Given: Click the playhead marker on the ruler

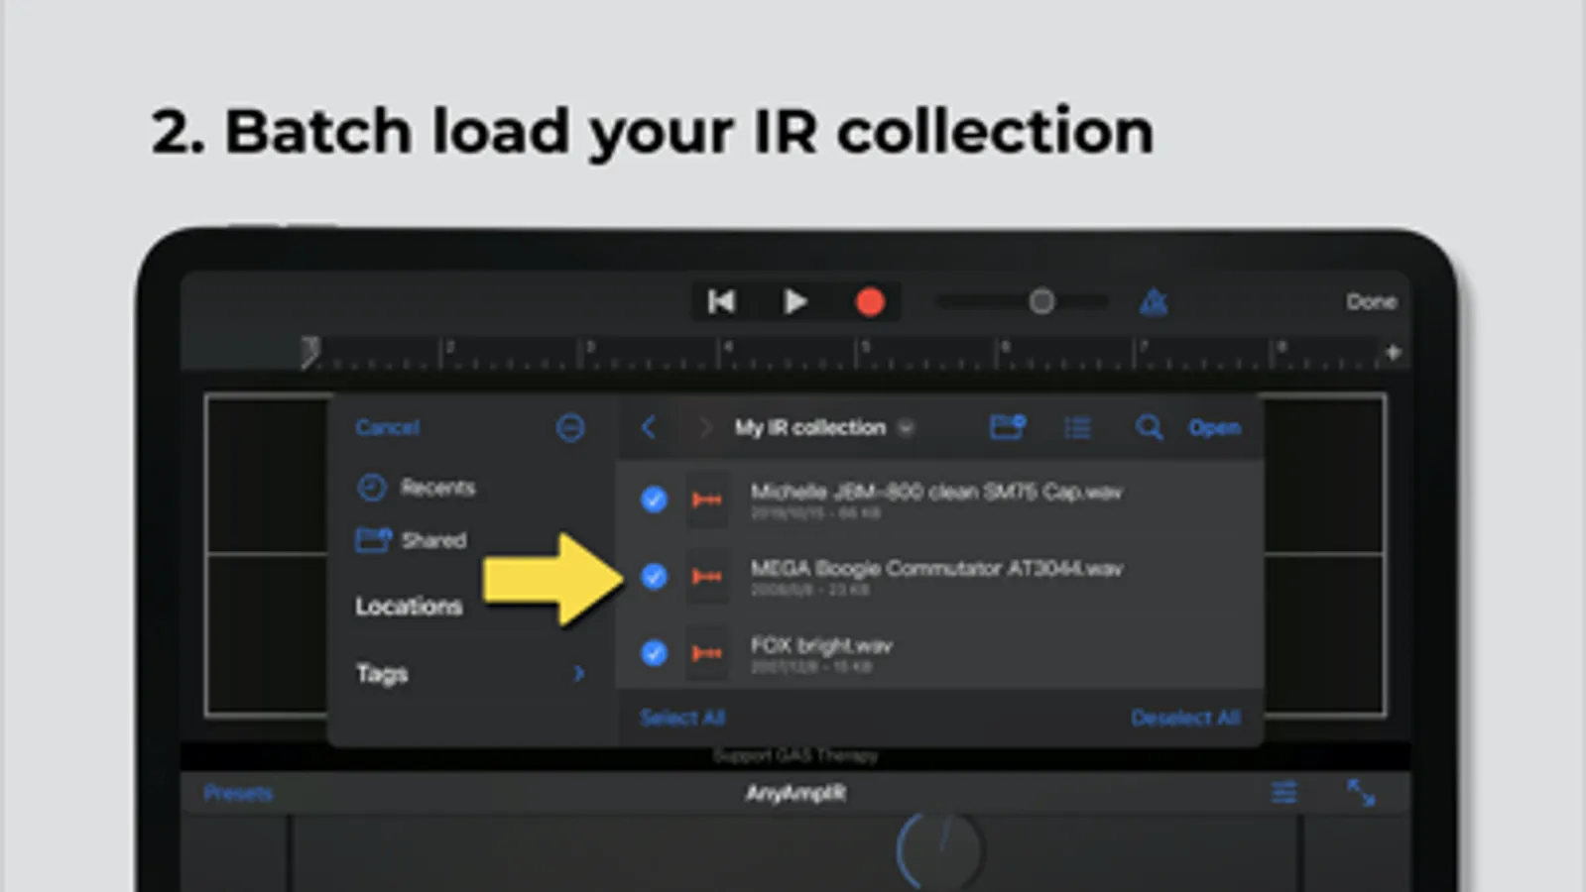Looking at the screenshot, I should point(309,352).
